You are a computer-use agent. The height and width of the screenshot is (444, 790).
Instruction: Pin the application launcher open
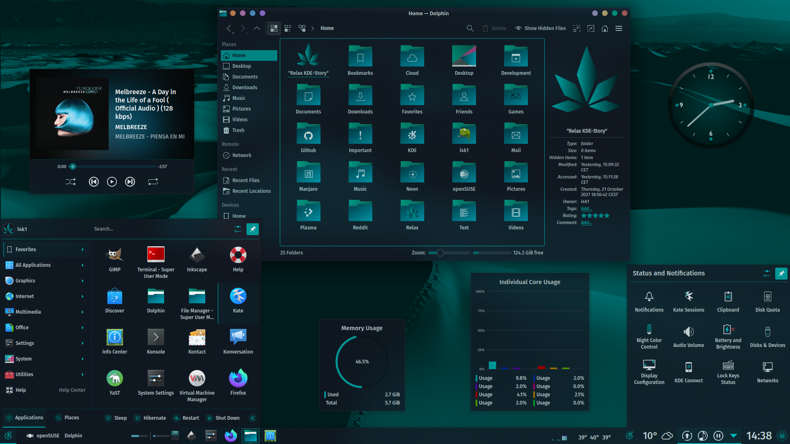[253, 229]
